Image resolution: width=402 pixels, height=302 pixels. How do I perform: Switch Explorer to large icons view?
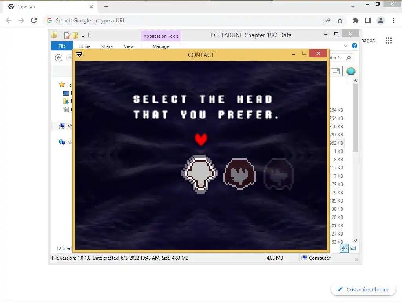click(x=353, y=248)
